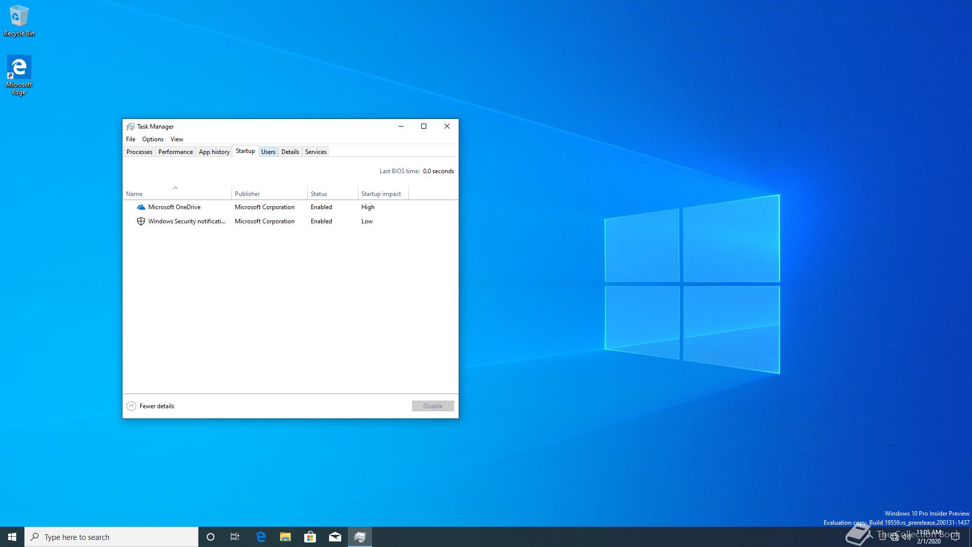This screenshot has height=547, width=972.
Task: Click the Cortana circle icon on taskbar
Action: coord(211,537)
